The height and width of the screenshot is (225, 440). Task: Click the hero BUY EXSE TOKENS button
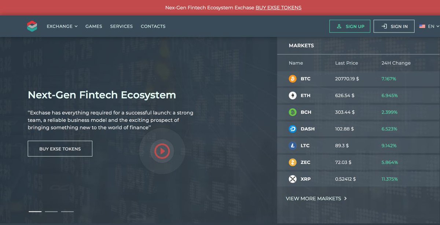pyautogui.click(x=60, y=149)
